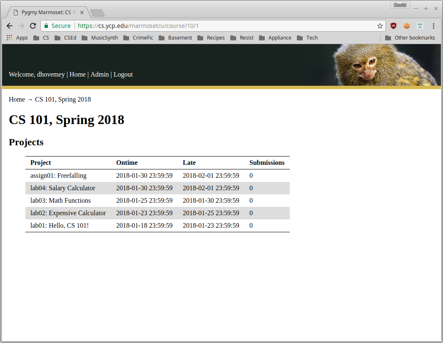Click the cookie extension icon
The width and height of the screenshot is (443, 343).
pyautogui.click(x=407, y=26)
